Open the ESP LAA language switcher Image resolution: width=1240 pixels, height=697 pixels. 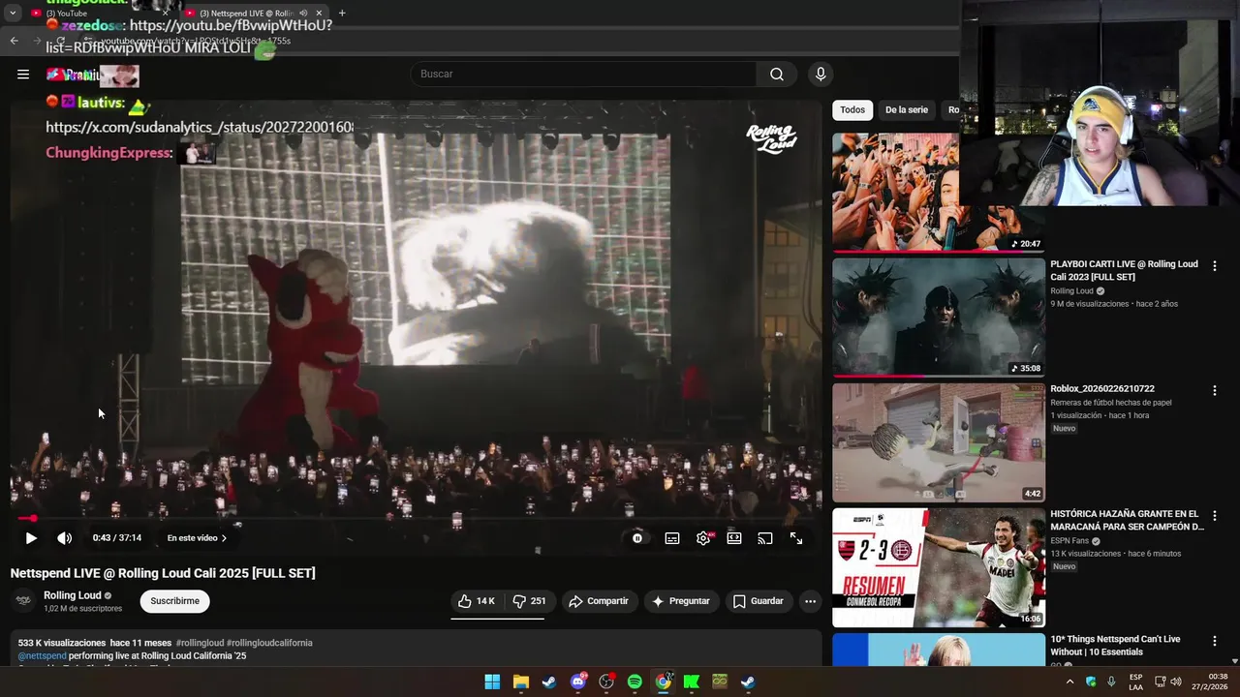click(x=1135, y=682)
